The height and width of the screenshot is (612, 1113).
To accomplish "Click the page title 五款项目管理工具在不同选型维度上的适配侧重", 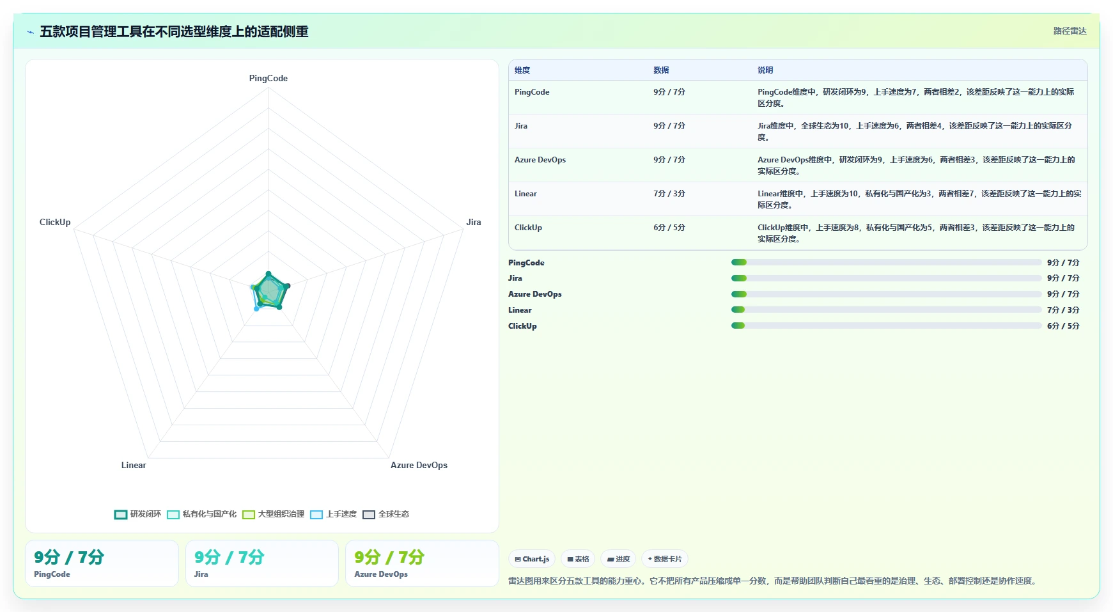I will 174,32.
